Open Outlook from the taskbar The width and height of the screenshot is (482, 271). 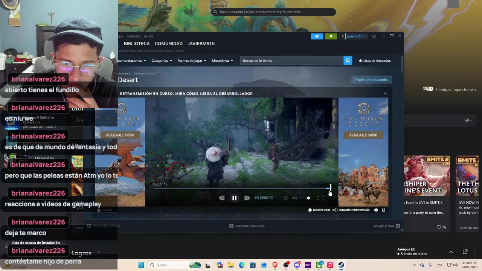tap(264, 265)
